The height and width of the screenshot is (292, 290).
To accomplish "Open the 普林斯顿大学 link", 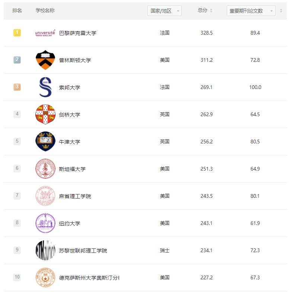I will point(75,60).
